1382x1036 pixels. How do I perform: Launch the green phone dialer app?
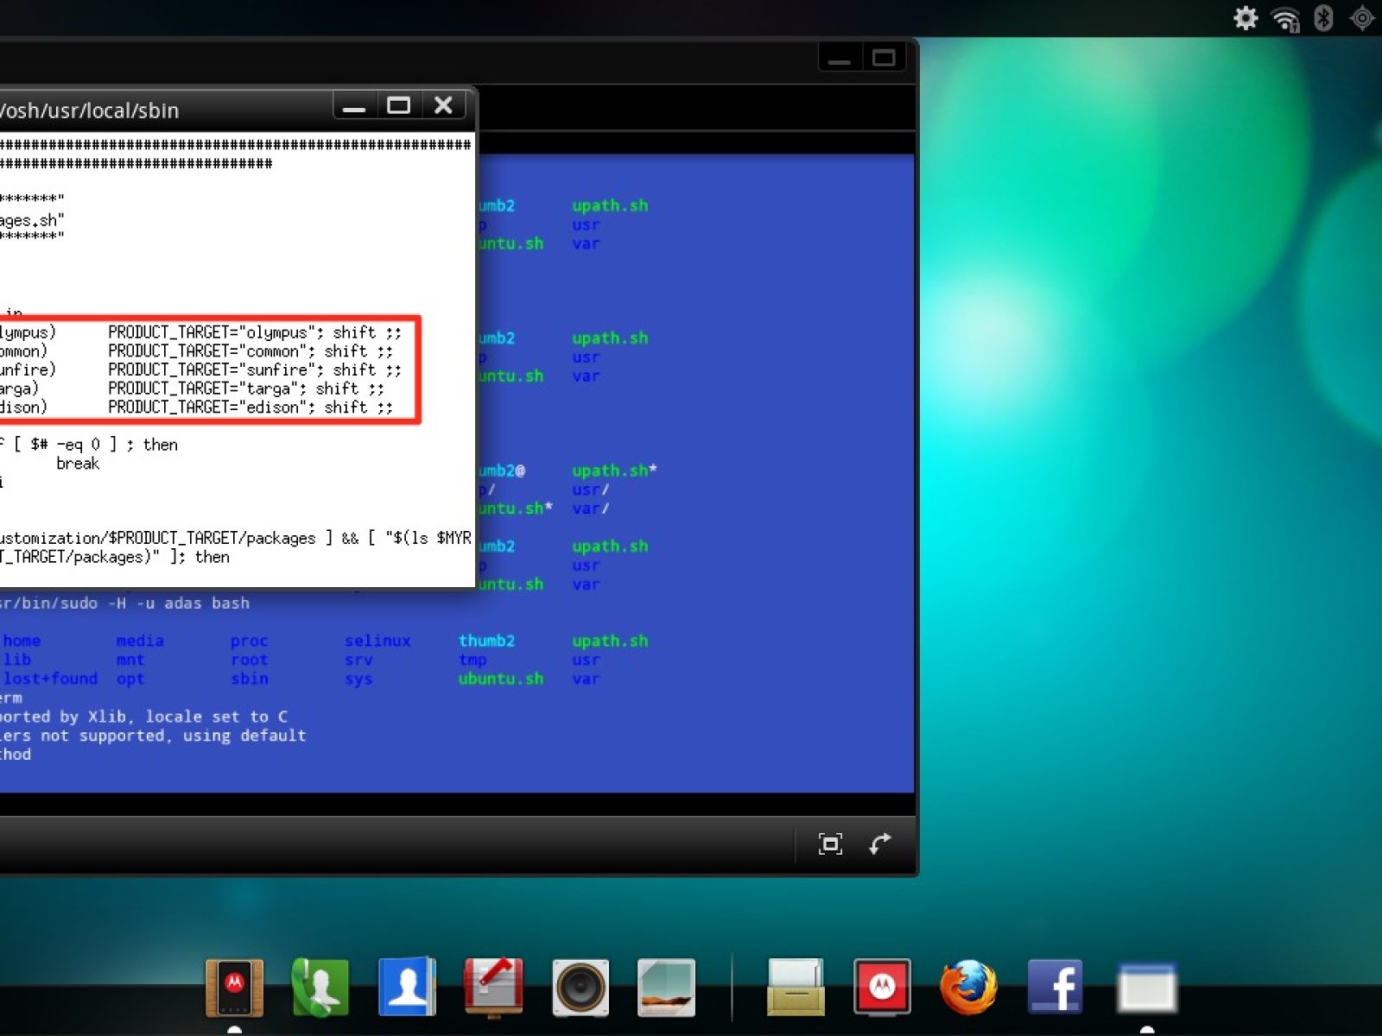[x=320, y=987]
